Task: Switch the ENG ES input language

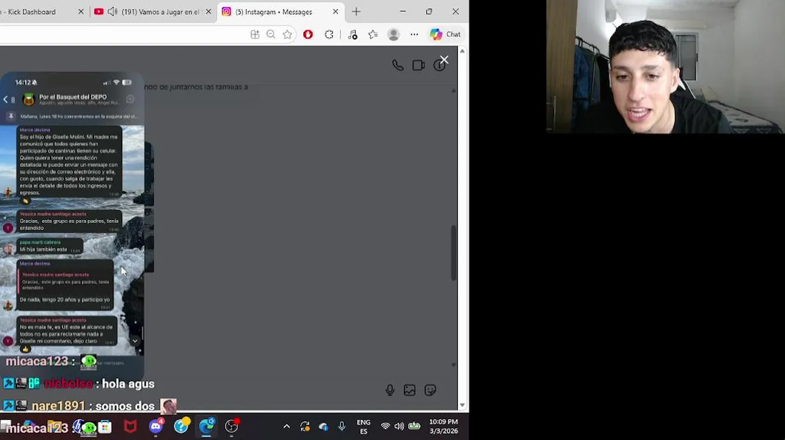Action: (364, 427)
